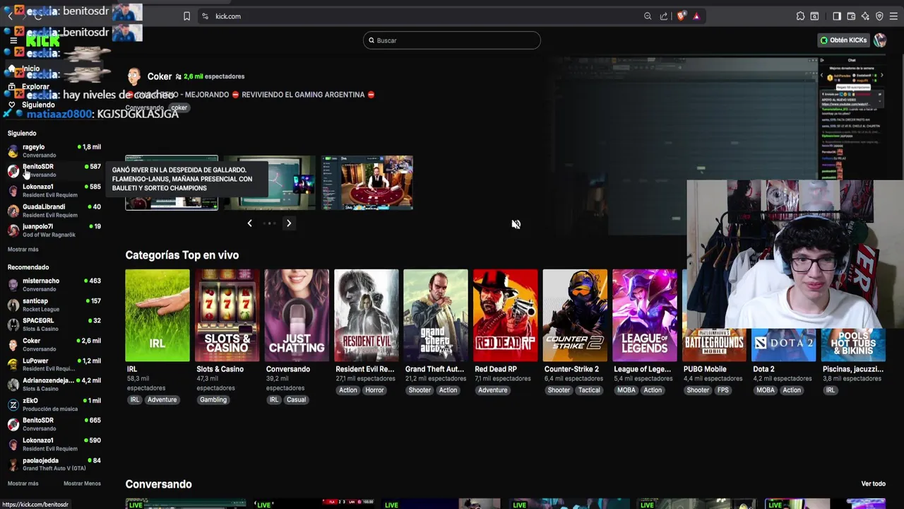Bookmark this page with the bookmark icon

(186, 16)
